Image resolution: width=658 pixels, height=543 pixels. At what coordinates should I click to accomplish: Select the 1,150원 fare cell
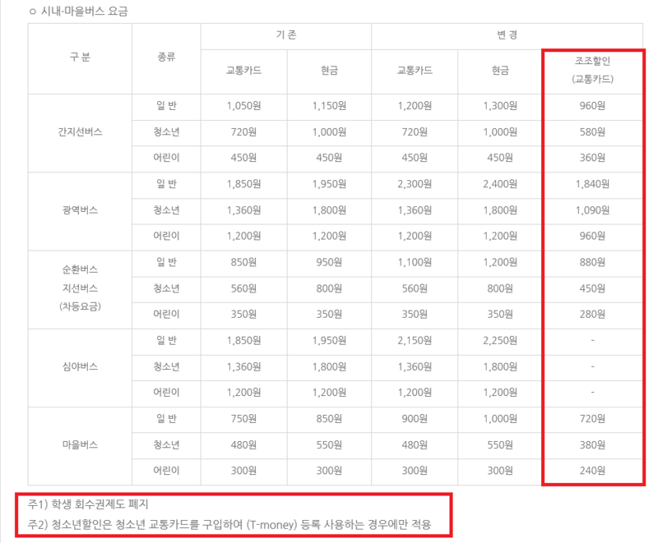pos(329,106)
